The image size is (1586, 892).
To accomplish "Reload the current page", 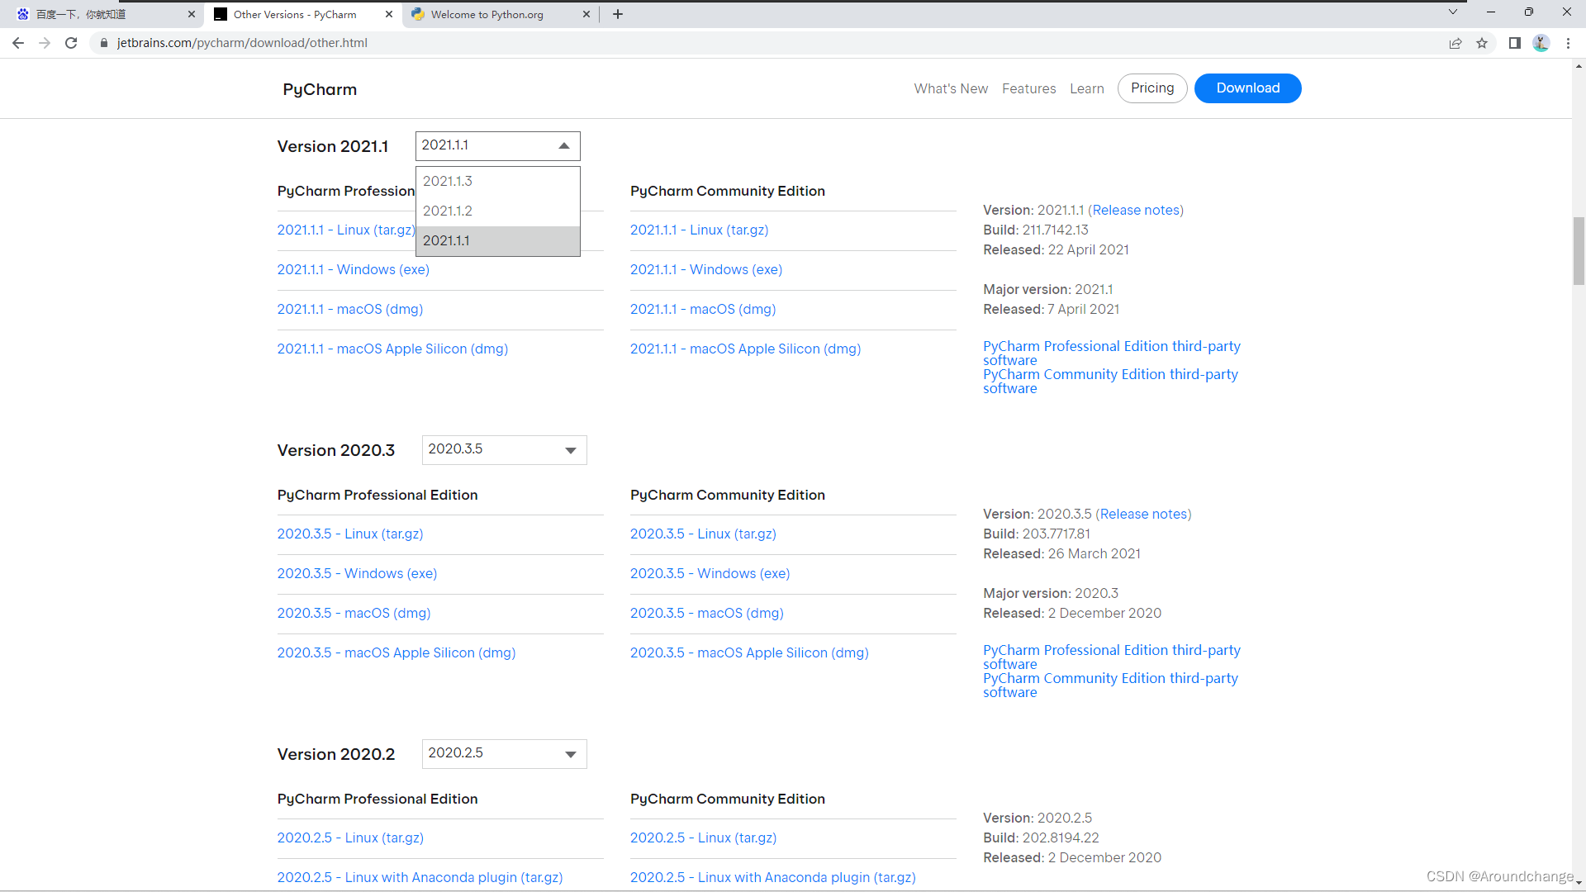I will 71,43.
